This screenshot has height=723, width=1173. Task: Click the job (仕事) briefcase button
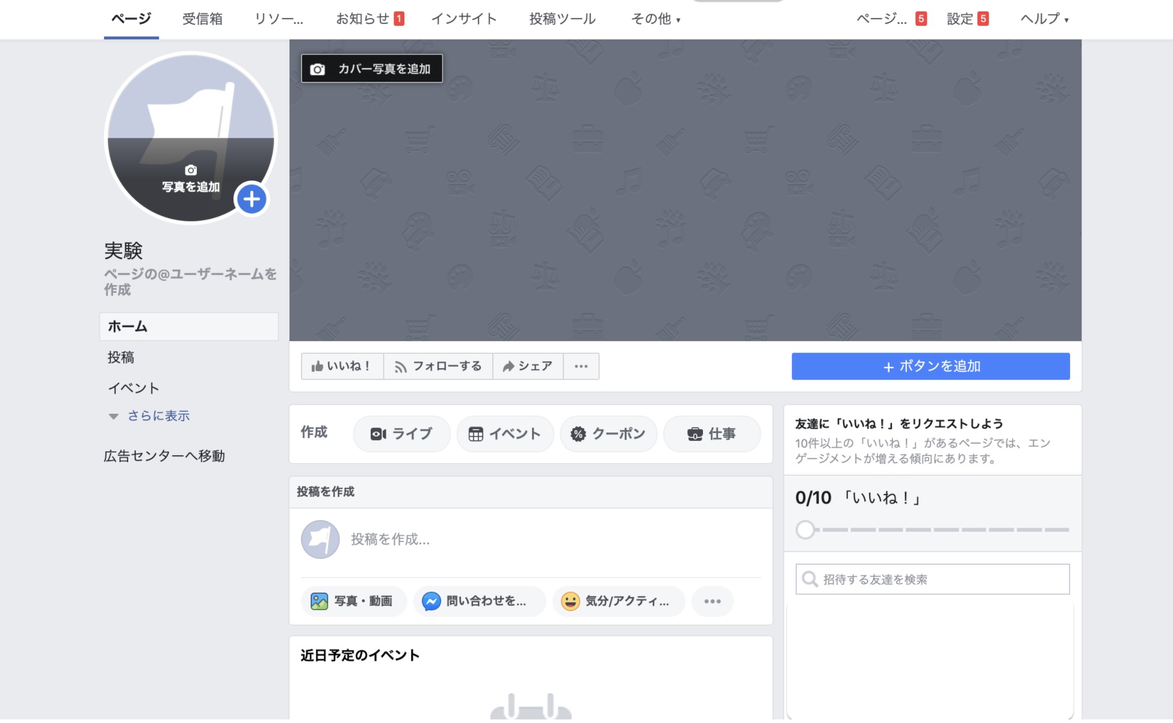point(711,434)
